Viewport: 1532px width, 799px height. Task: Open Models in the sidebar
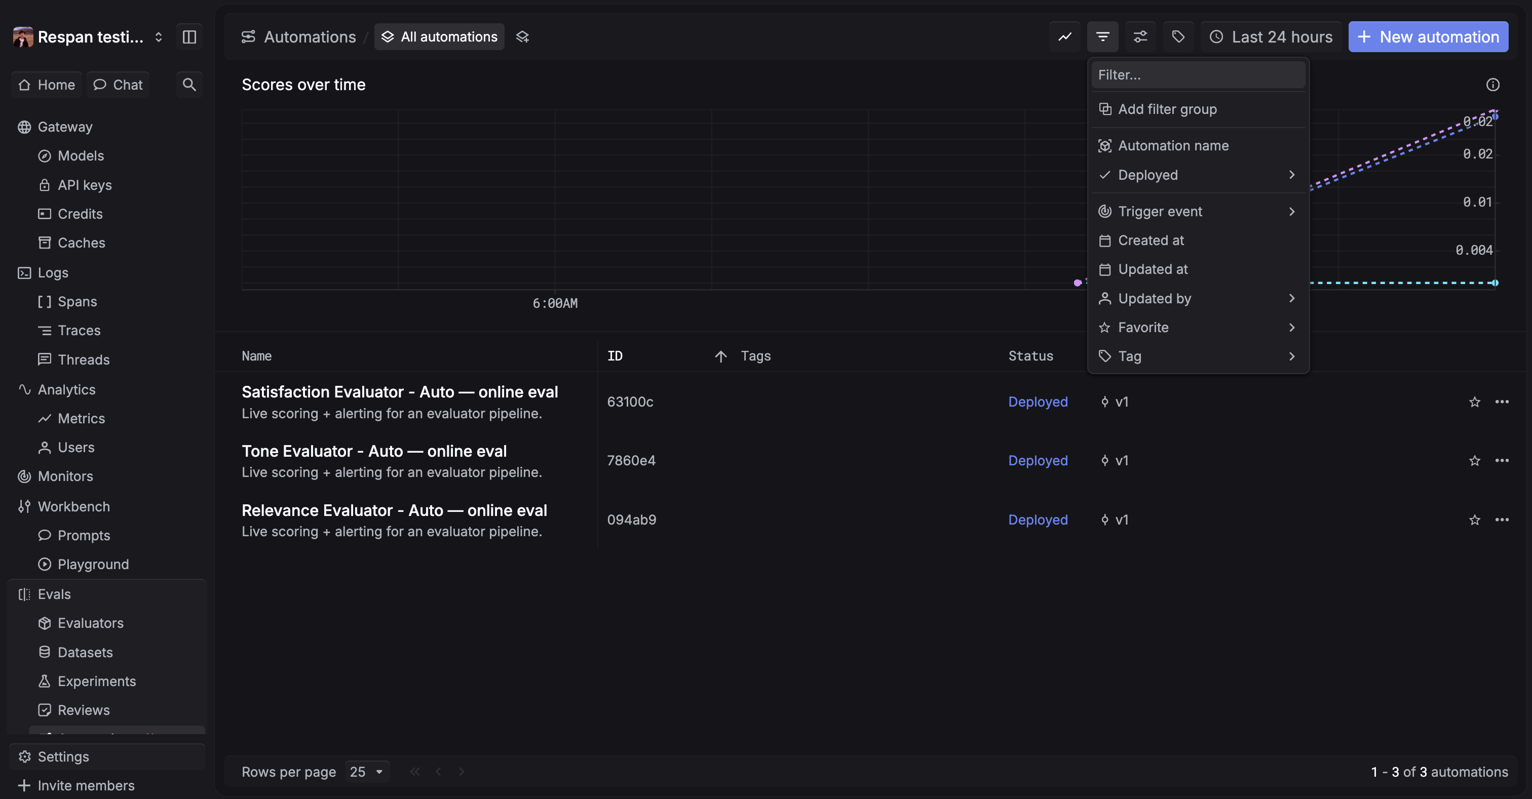coord(80,156)
